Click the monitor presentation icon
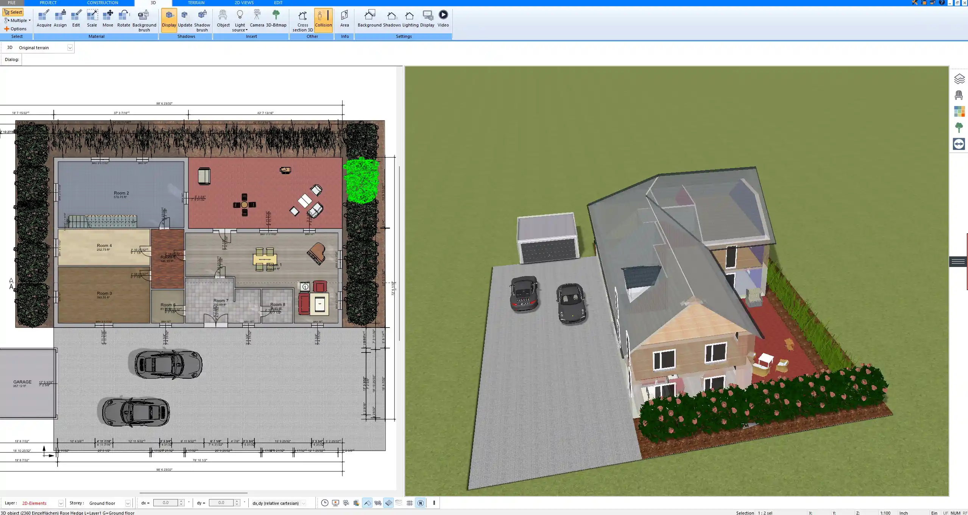The width and height of the screenshot is (968, 515). 335,503
